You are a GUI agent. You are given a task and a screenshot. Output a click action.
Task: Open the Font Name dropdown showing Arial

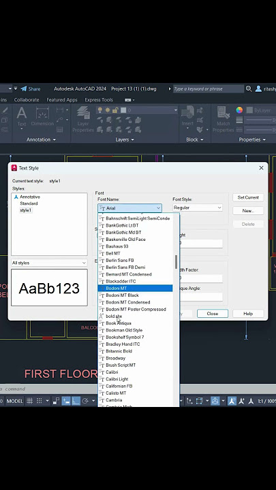pyautogui.click(x=130, y=208)
